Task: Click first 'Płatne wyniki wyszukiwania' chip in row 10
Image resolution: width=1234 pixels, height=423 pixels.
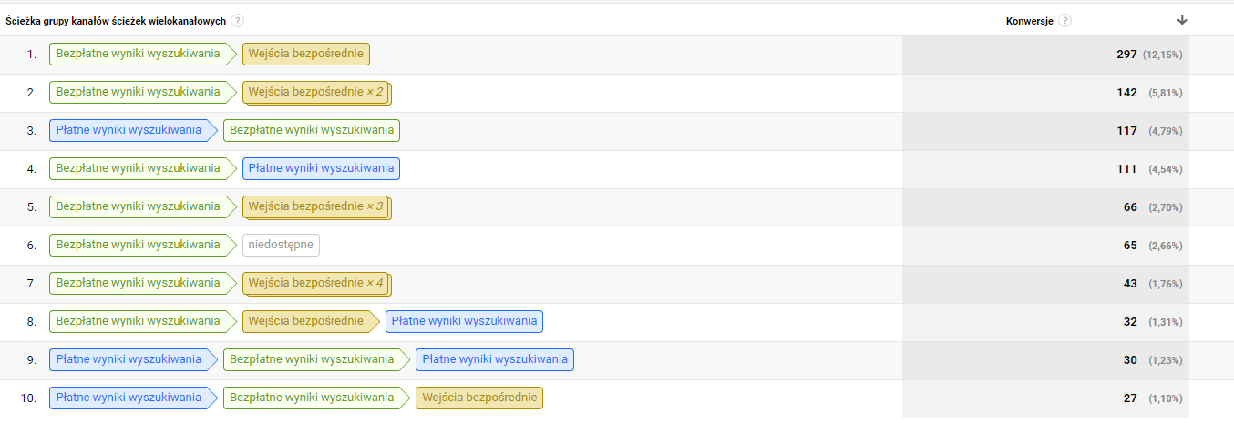Action: tap(129, 398)
